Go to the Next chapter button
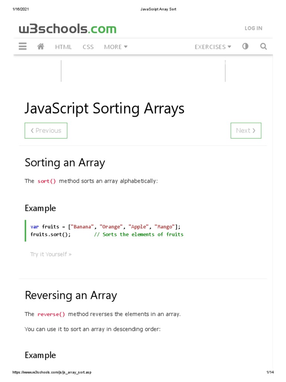Viewport: 286px width, 382px height. tap(246, 131)
